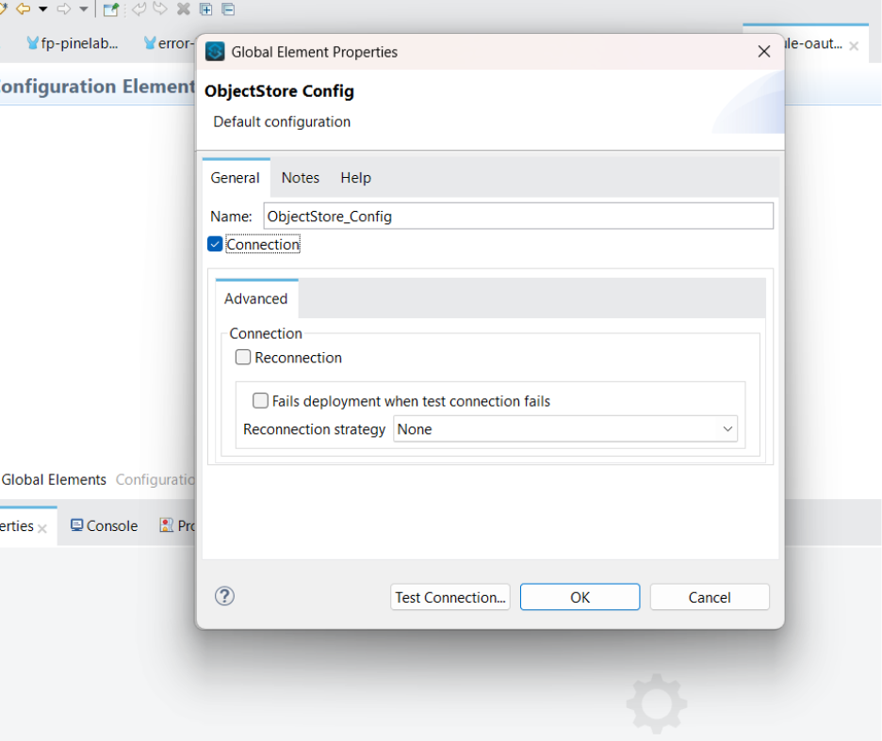Switch to the Console tab

(x=104, y=525)
